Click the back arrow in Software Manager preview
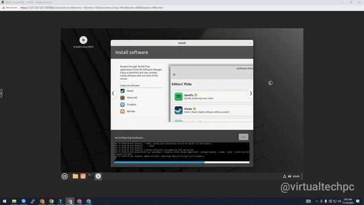 point(175,75)
